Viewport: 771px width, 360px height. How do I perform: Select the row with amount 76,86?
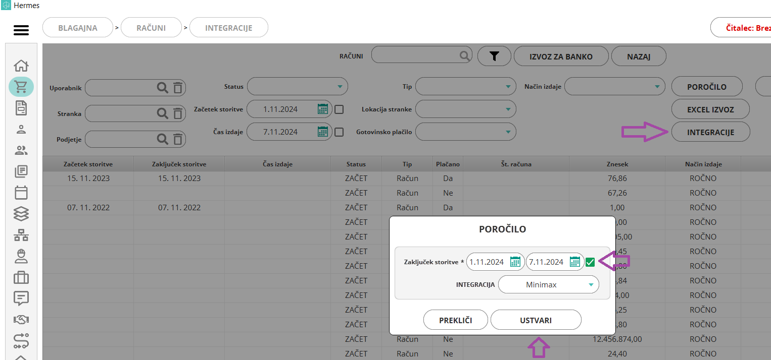click(407, 178)
